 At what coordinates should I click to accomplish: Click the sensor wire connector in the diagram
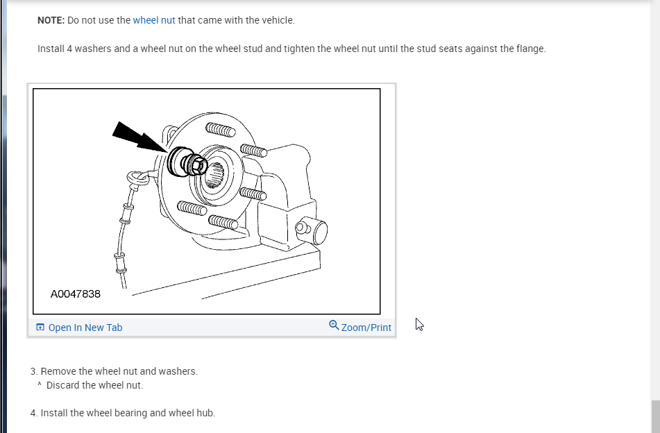137,180
